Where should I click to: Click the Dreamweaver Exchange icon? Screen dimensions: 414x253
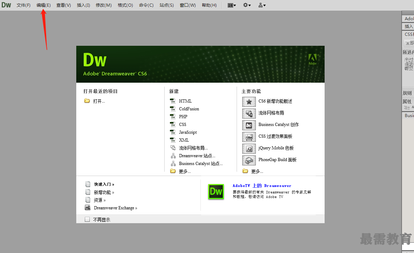(x=88, y=208)
